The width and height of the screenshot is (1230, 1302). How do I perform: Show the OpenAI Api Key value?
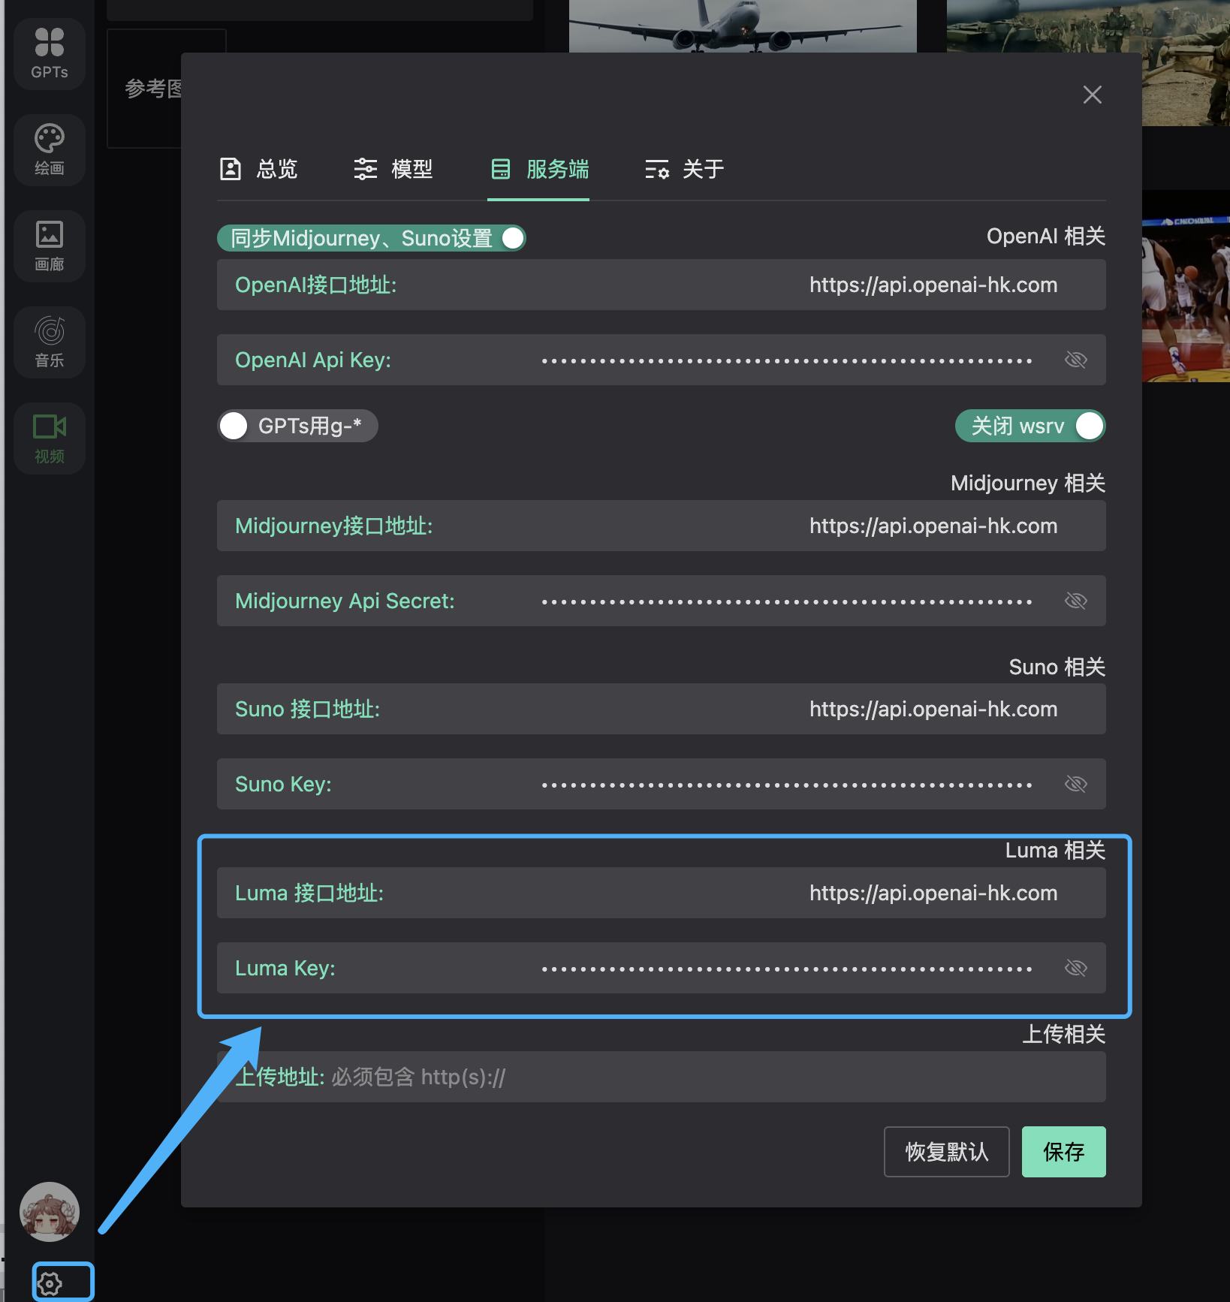(1075, 360)
